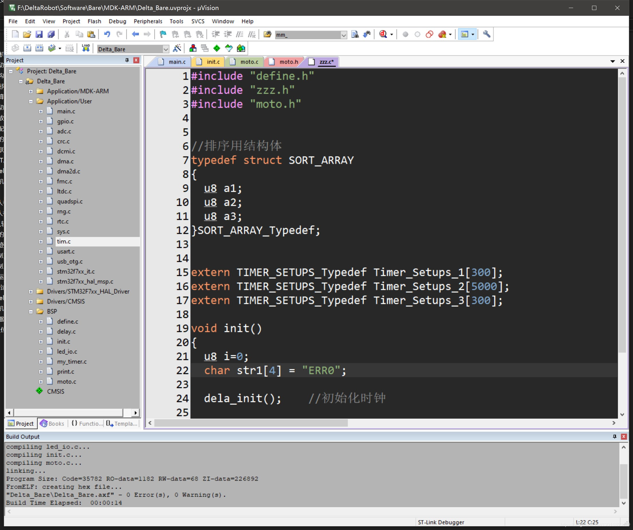The height and width of the screenshot is (530, 633).
Task: Open the Flash menu
Action: [94, 21]
